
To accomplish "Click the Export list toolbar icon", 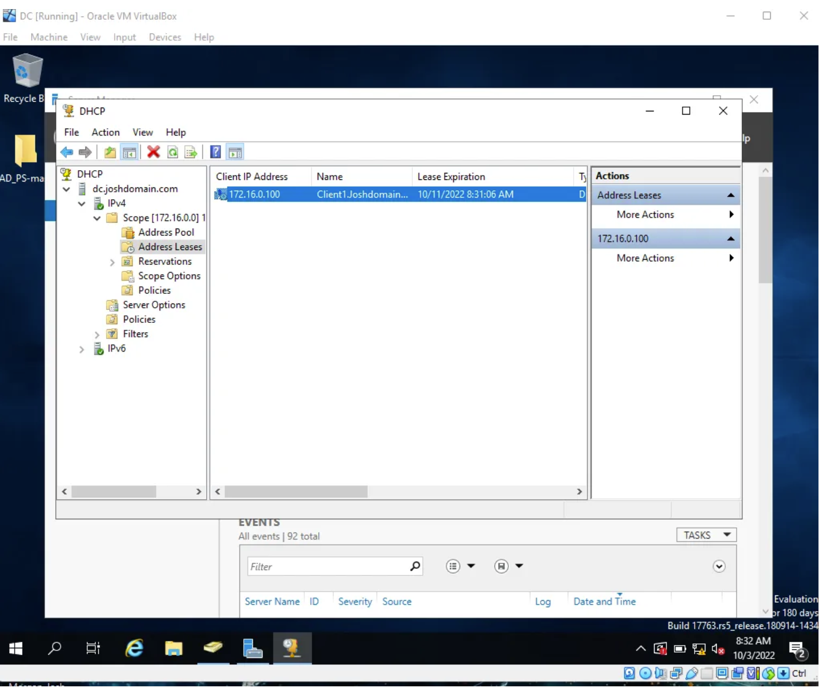I will coord(191,153).
